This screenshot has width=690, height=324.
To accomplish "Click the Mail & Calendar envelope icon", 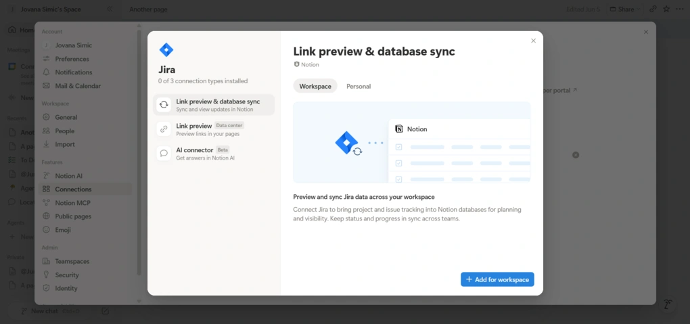I will [46, 86].
